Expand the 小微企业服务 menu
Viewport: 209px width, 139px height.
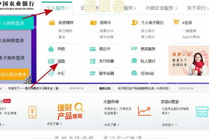pos(161,8)
